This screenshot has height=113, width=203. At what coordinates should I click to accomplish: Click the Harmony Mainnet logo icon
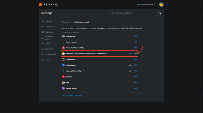coord(63,71)
